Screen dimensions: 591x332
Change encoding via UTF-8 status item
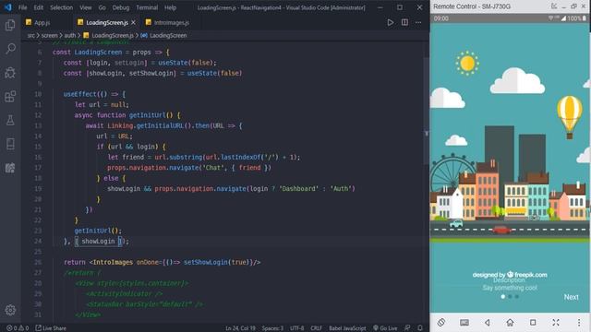click(x=297, y=328)
